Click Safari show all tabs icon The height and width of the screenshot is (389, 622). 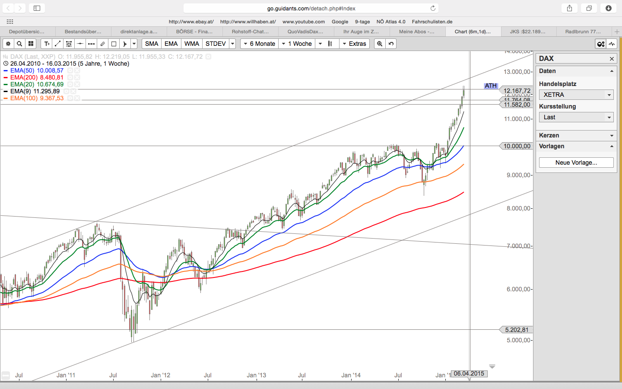click(x=589, y=8)
